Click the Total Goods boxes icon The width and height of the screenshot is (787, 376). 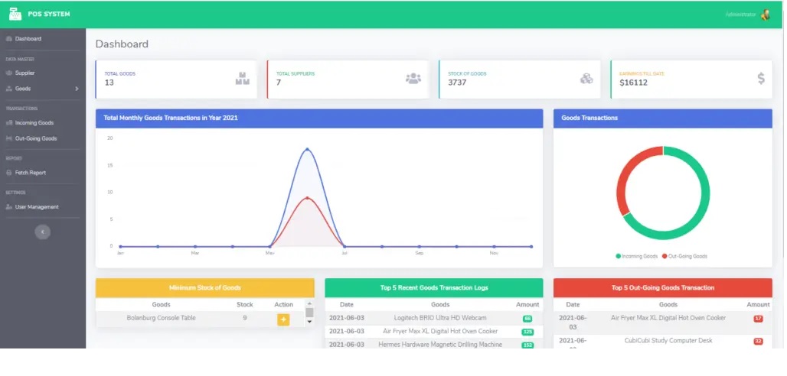(x=243, y=78)
